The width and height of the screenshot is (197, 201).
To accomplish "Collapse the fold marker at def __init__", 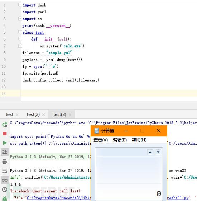I will (x=20, y=39).
